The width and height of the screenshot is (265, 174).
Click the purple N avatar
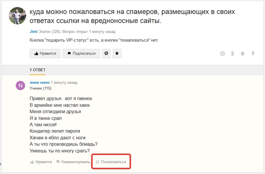click(21, 85)
